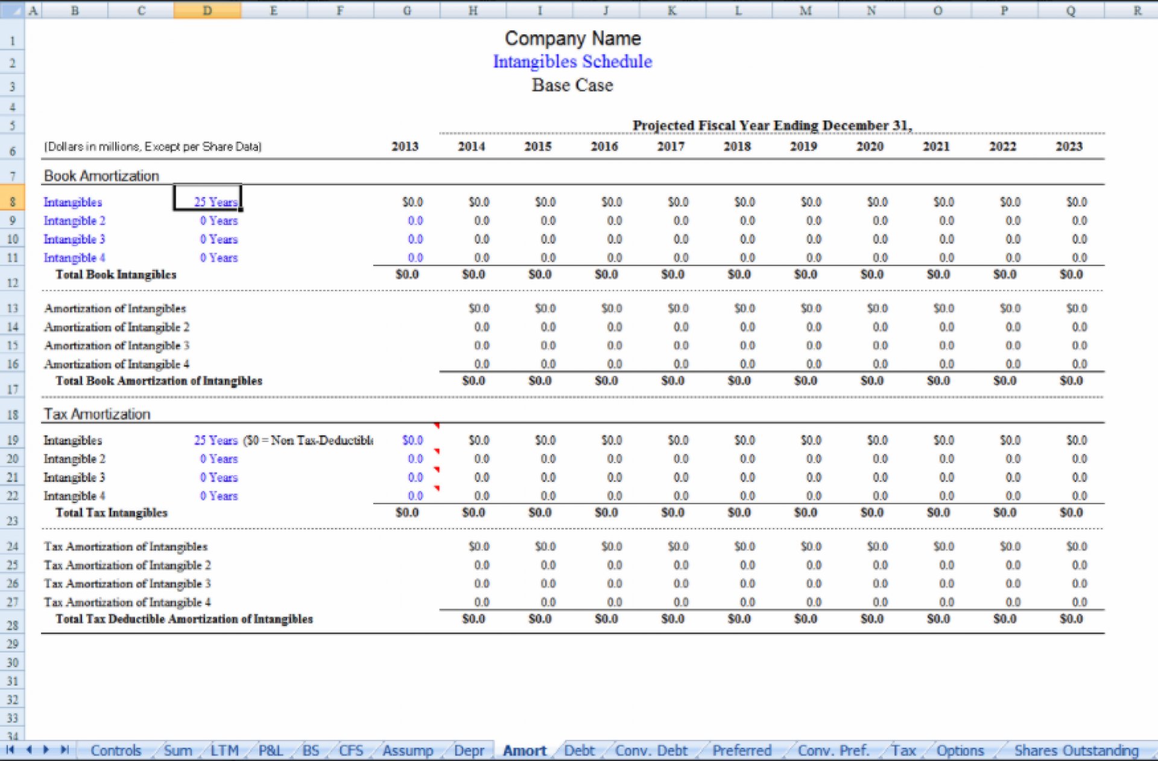
Task: Click the Base Case label
Action: (572, 85)
